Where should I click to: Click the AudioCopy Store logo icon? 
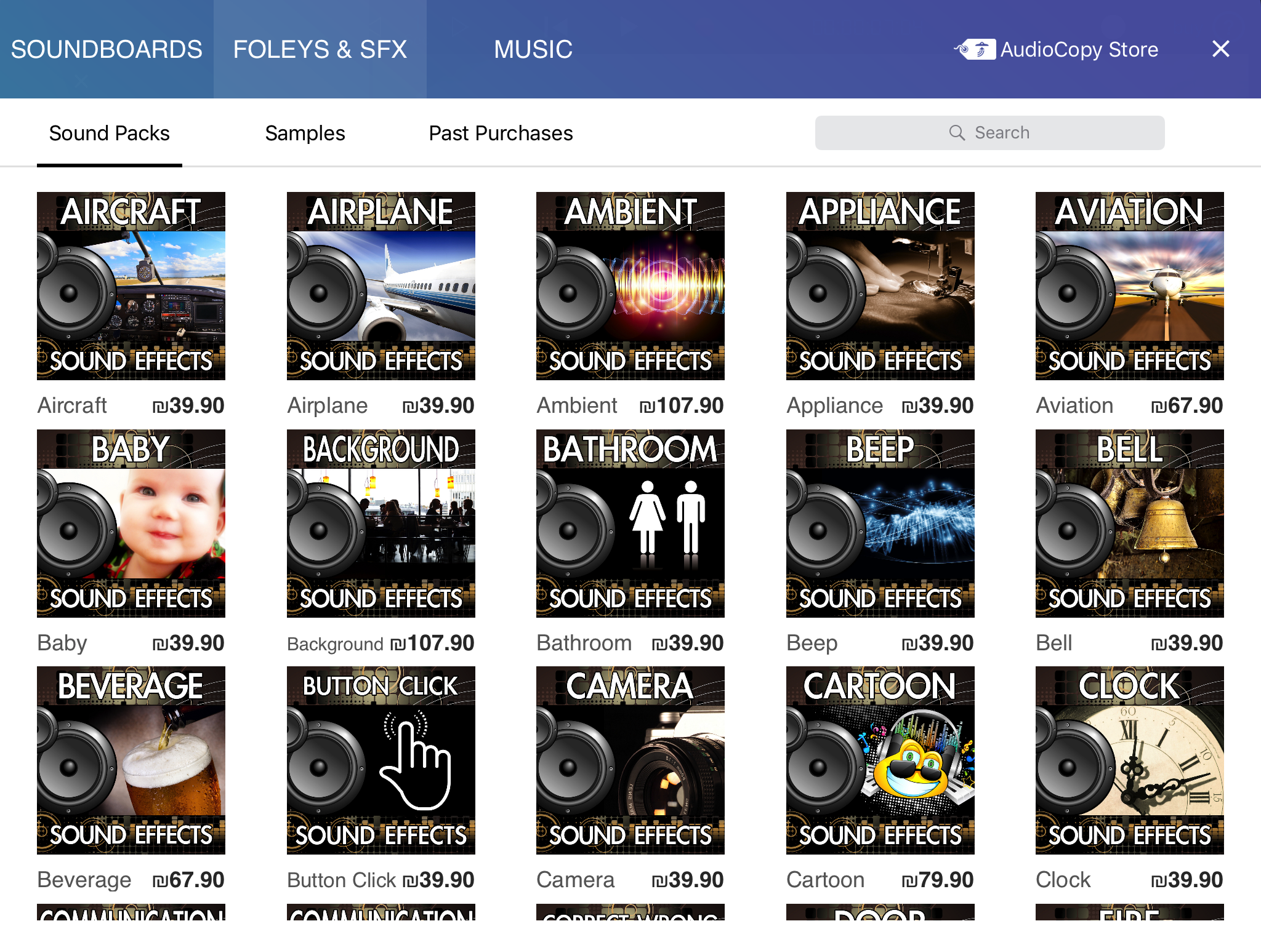(975, 49)
